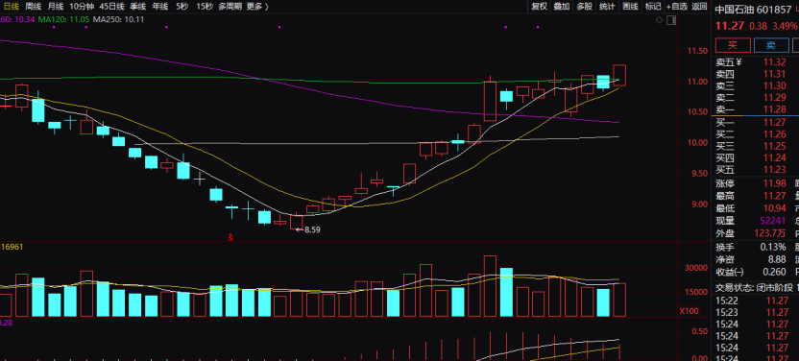
Task: Click the red 买 buy button
Action: pos(732,45)
